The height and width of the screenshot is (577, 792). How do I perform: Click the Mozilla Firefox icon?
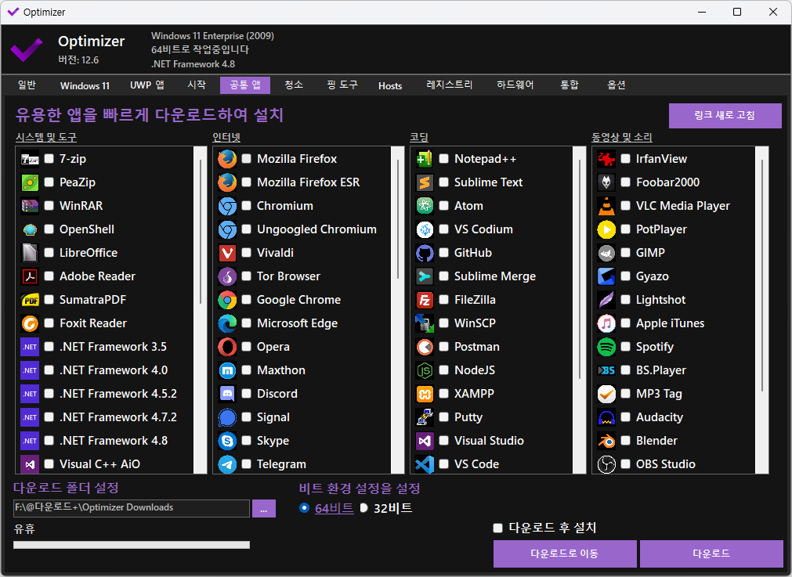tap(227, 159)
